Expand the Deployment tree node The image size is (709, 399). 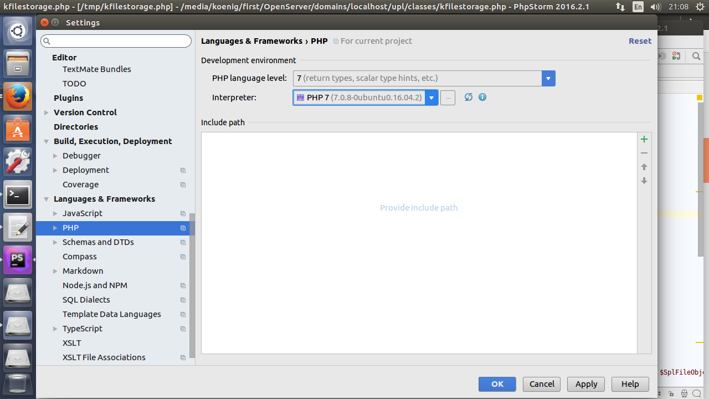(55, 170)
